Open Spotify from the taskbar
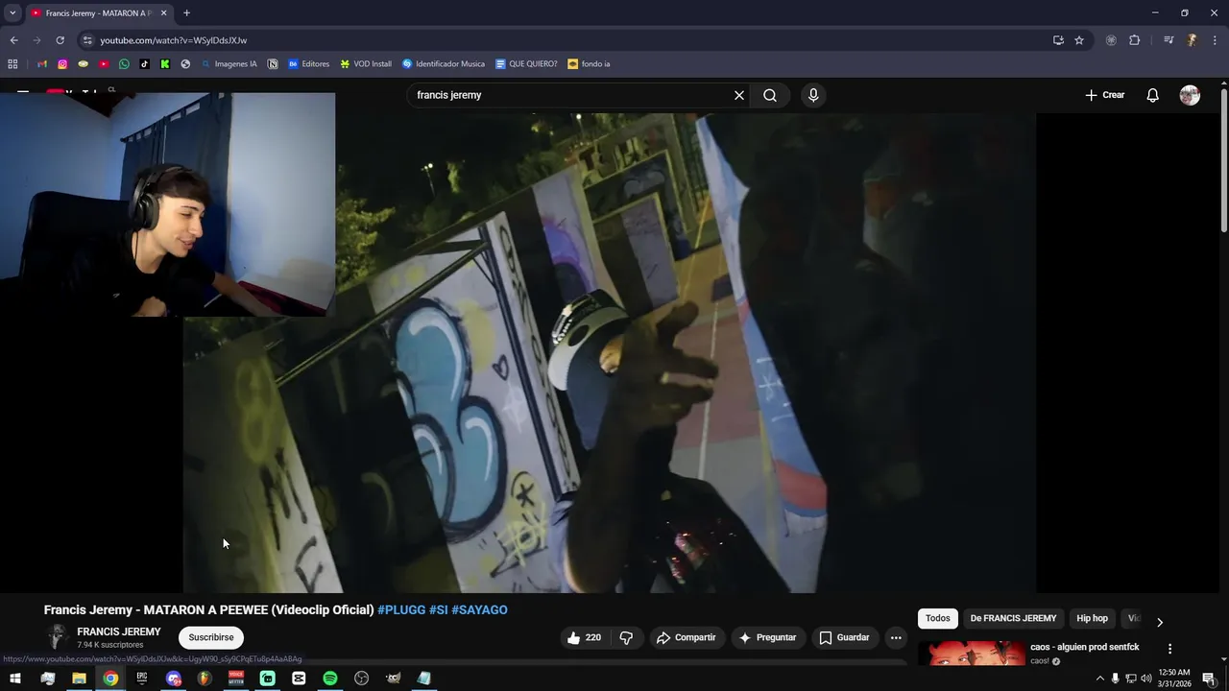 click(329, 679)
